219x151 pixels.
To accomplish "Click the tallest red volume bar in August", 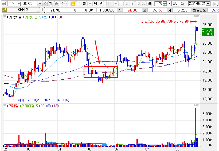I will [195, 127].
